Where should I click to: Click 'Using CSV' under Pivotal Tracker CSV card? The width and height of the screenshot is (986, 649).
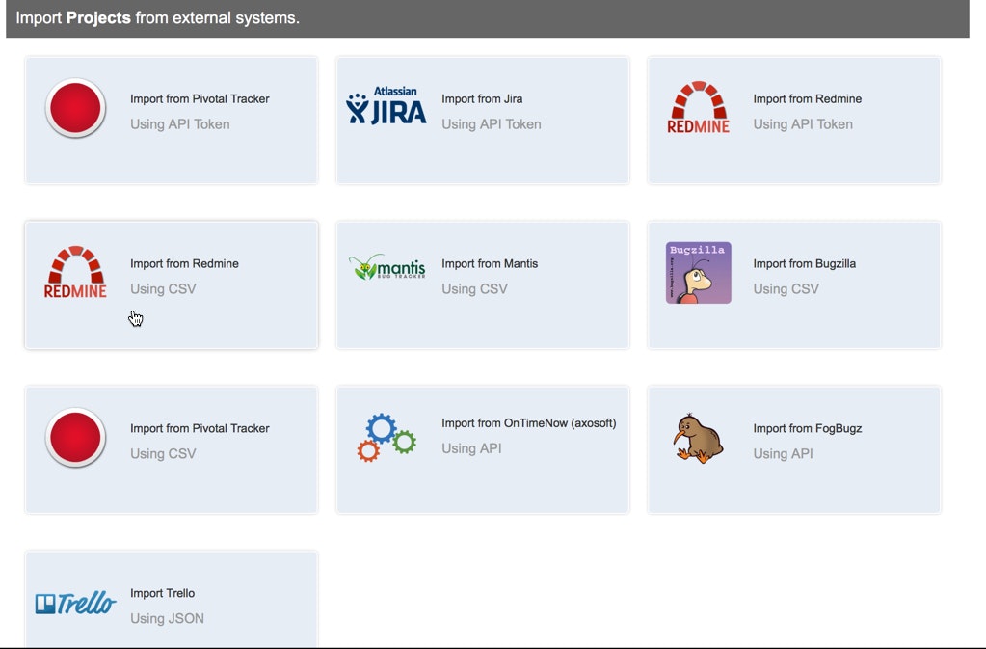pos(163,454)
